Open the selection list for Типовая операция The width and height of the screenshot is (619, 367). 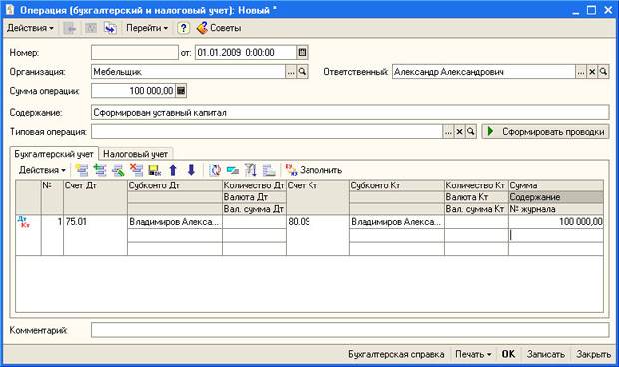pyautogui.click(x=448, y=132)
